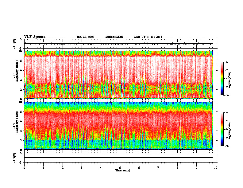243x188 pixels.
Task: Click the log(PSD) label of ch.2 colorbar
Action: tap(230, 131)
